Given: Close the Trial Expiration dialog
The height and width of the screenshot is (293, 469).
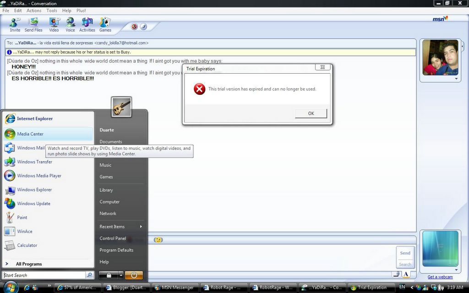Looking at the screenshot, I should [x=323, y=67].
